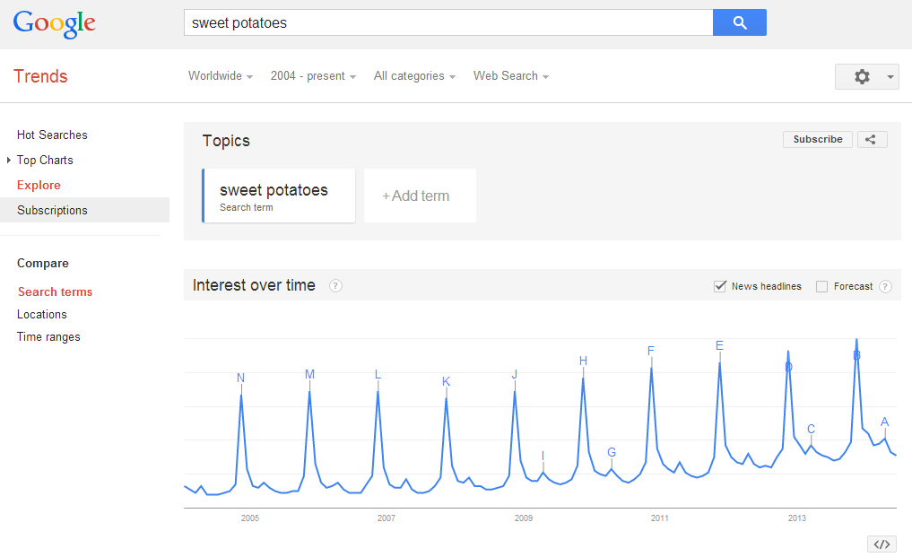This screenshot has height=557, width=912.
Task: Uncheck the News headlines checkbox
Action: (719, 286)
